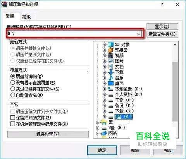Click the 确定 button
Viewport: 186px width, 159px height.
(x=102, y=150)
